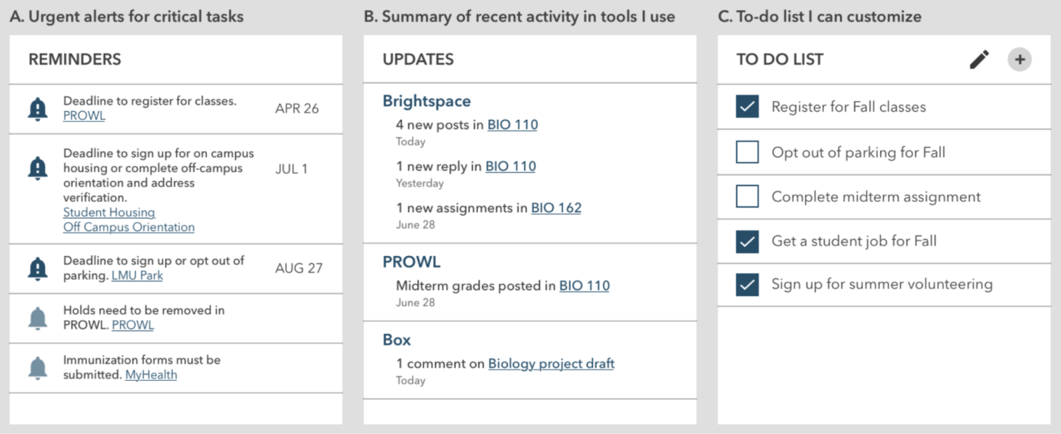Click the plus icon to add a to-do
Screen dimensions: 1061x434
1020,60
